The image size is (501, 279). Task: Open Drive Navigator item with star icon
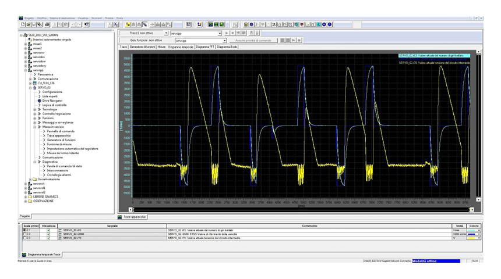click(39, 101)
